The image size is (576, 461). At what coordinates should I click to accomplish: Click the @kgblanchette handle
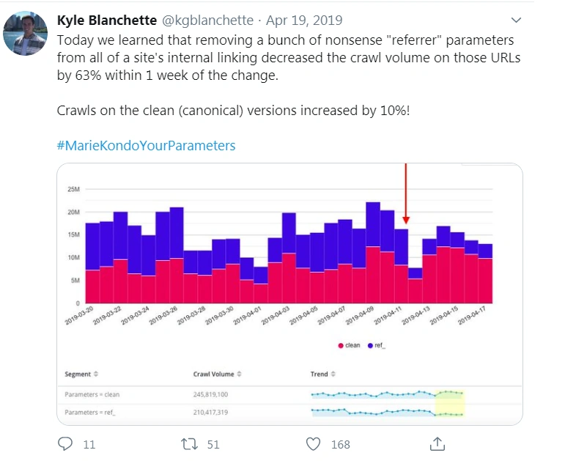(x=205, y=20)
